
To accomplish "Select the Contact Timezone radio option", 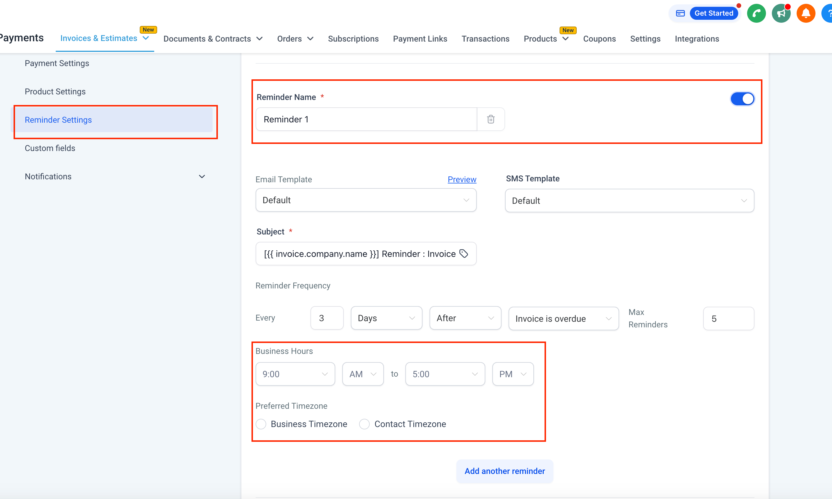I will (364, 424).
